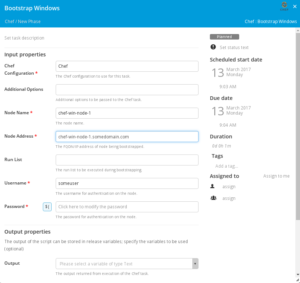This screenshot has width=300, height=283.
Task: Click the Planned status badge
Action: coord(225,37)
